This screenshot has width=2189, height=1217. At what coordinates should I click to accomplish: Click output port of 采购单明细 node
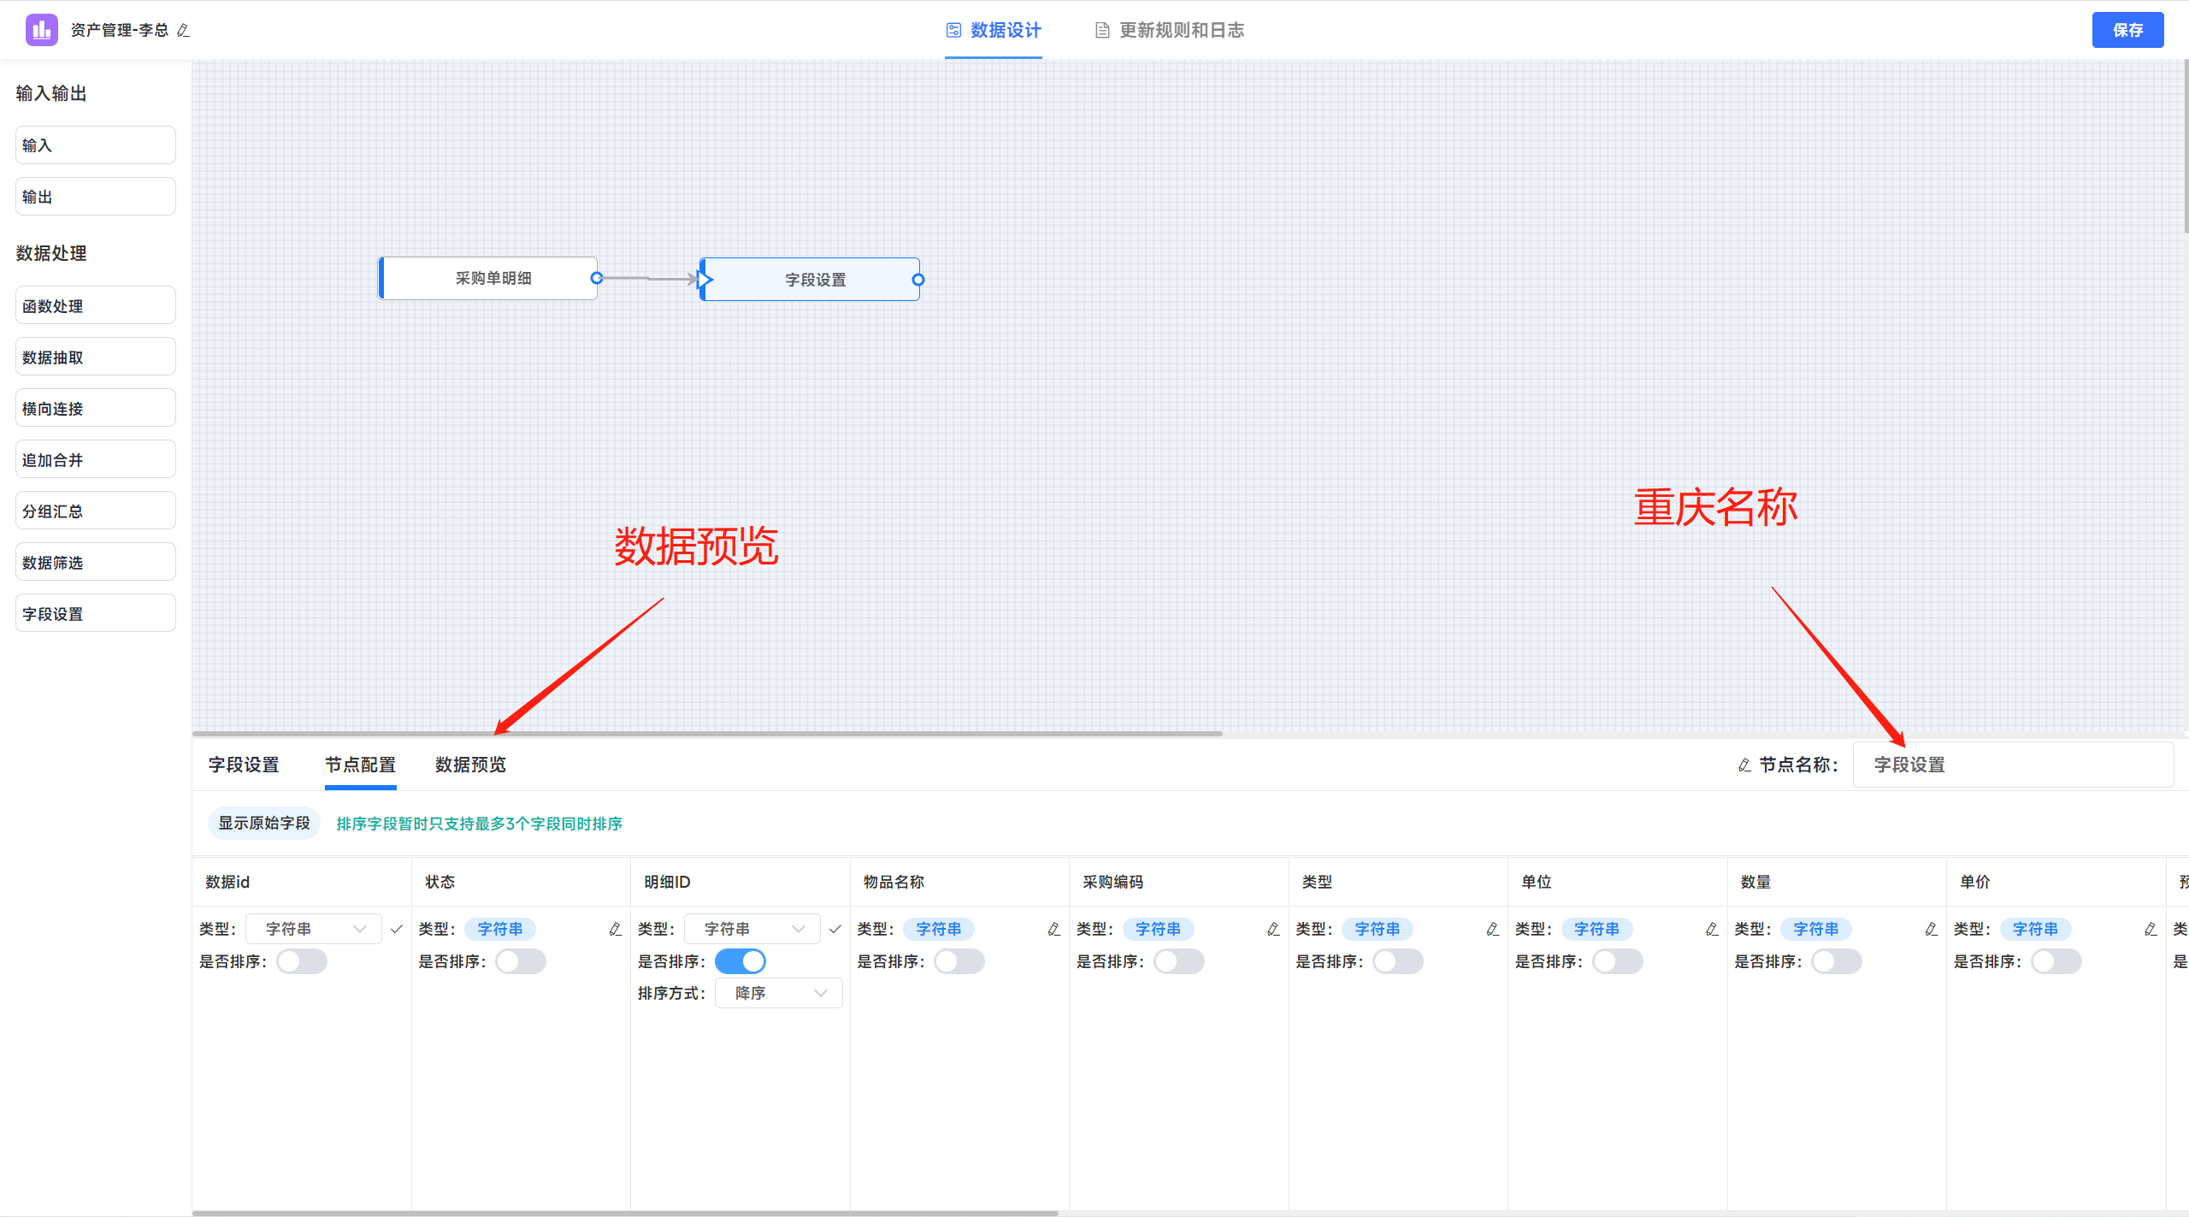click(597, 278)
